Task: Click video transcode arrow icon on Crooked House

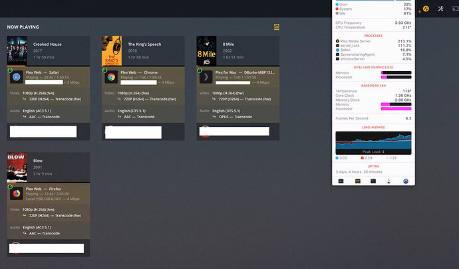Action: coord(25,99)
